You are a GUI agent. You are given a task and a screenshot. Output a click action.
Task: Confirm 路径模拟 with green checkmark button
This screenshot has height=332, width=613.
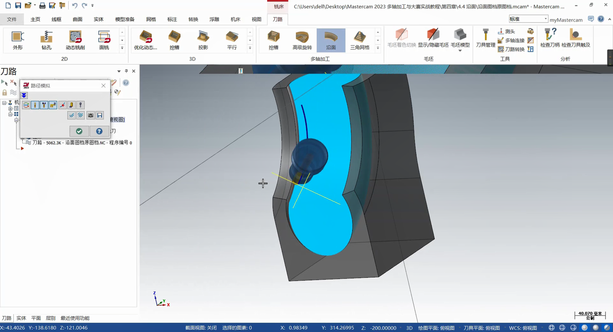(x=79, y=131)
